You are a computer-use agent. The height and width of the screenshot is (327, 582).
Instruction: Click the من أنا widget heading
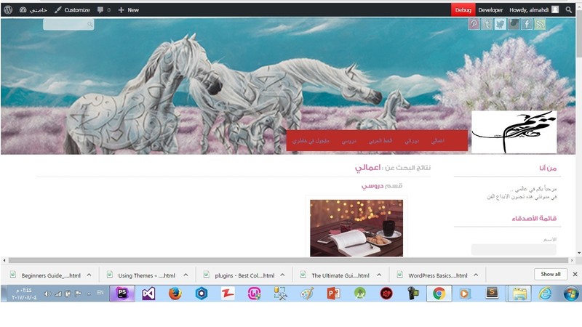pyautogui.click(x=548, y=168)
